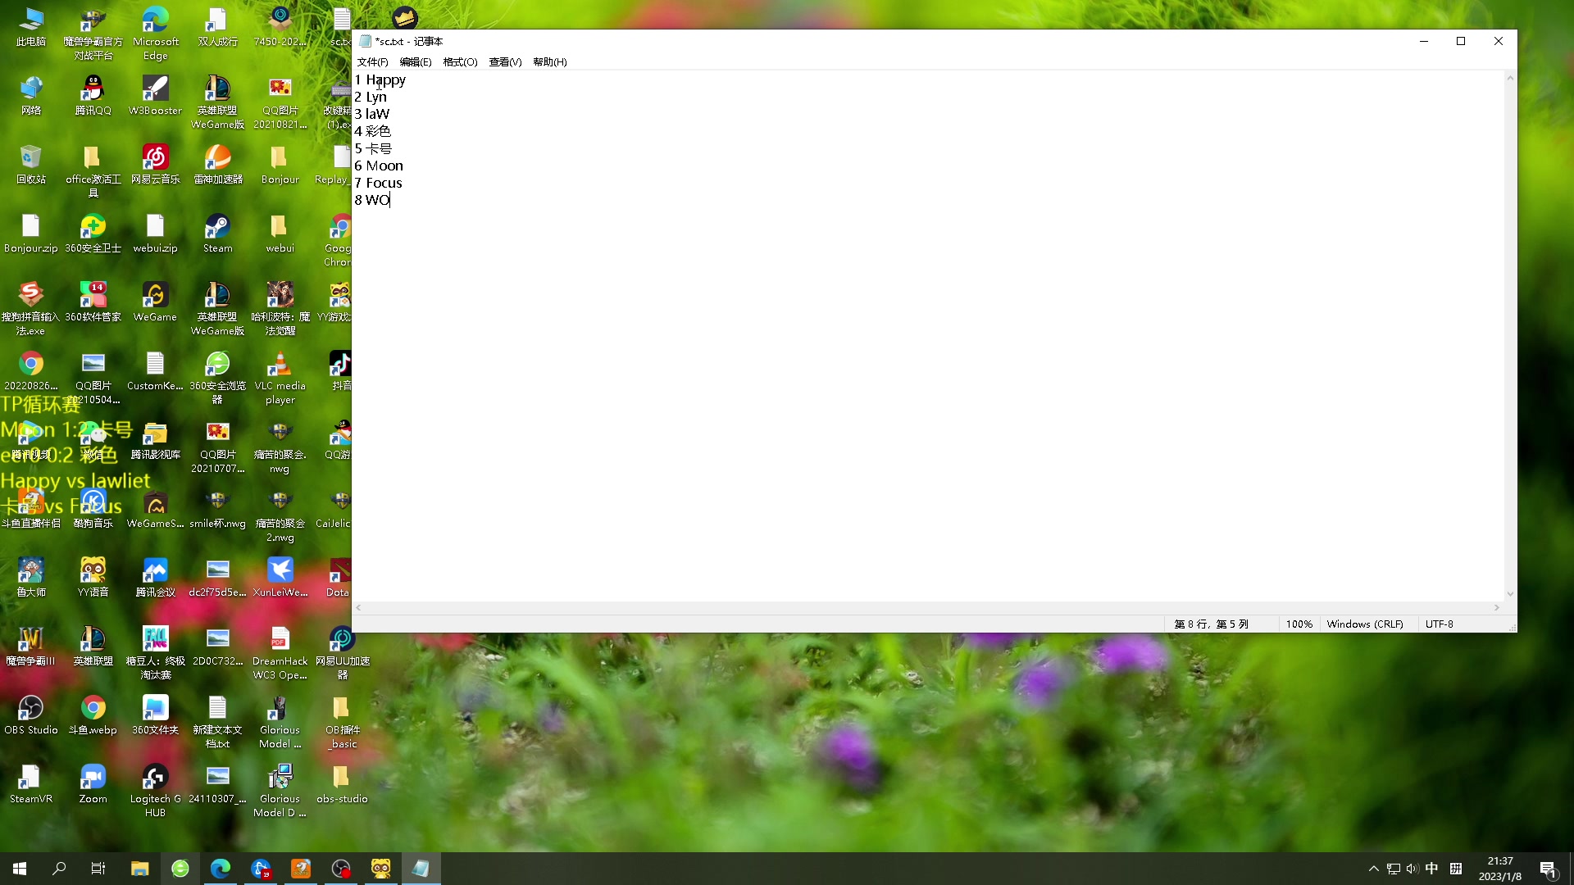Click the down arrow of vertical scrollbar
Screen dimensions: 1574x885
tap(1510, 594)
